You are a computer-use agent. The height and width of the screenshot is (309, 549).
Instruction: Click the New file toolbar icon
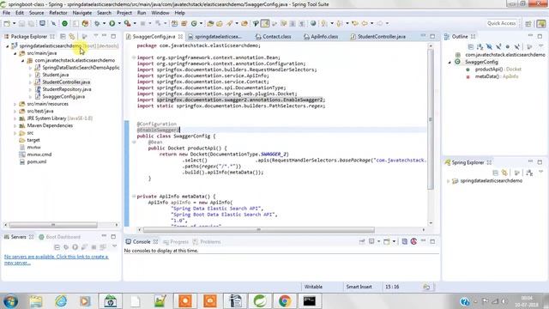point(7,23)
